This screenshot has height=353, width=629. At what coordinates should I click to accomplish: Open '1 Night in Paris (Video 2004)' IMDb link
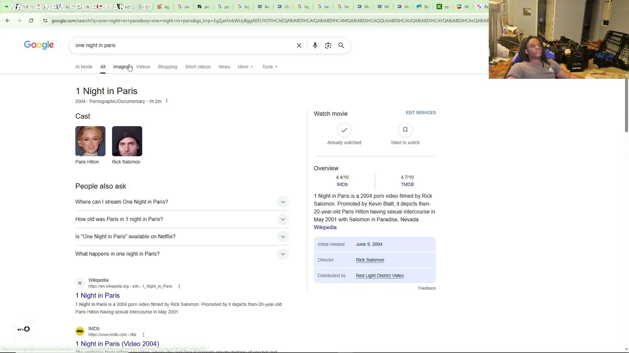117,344
